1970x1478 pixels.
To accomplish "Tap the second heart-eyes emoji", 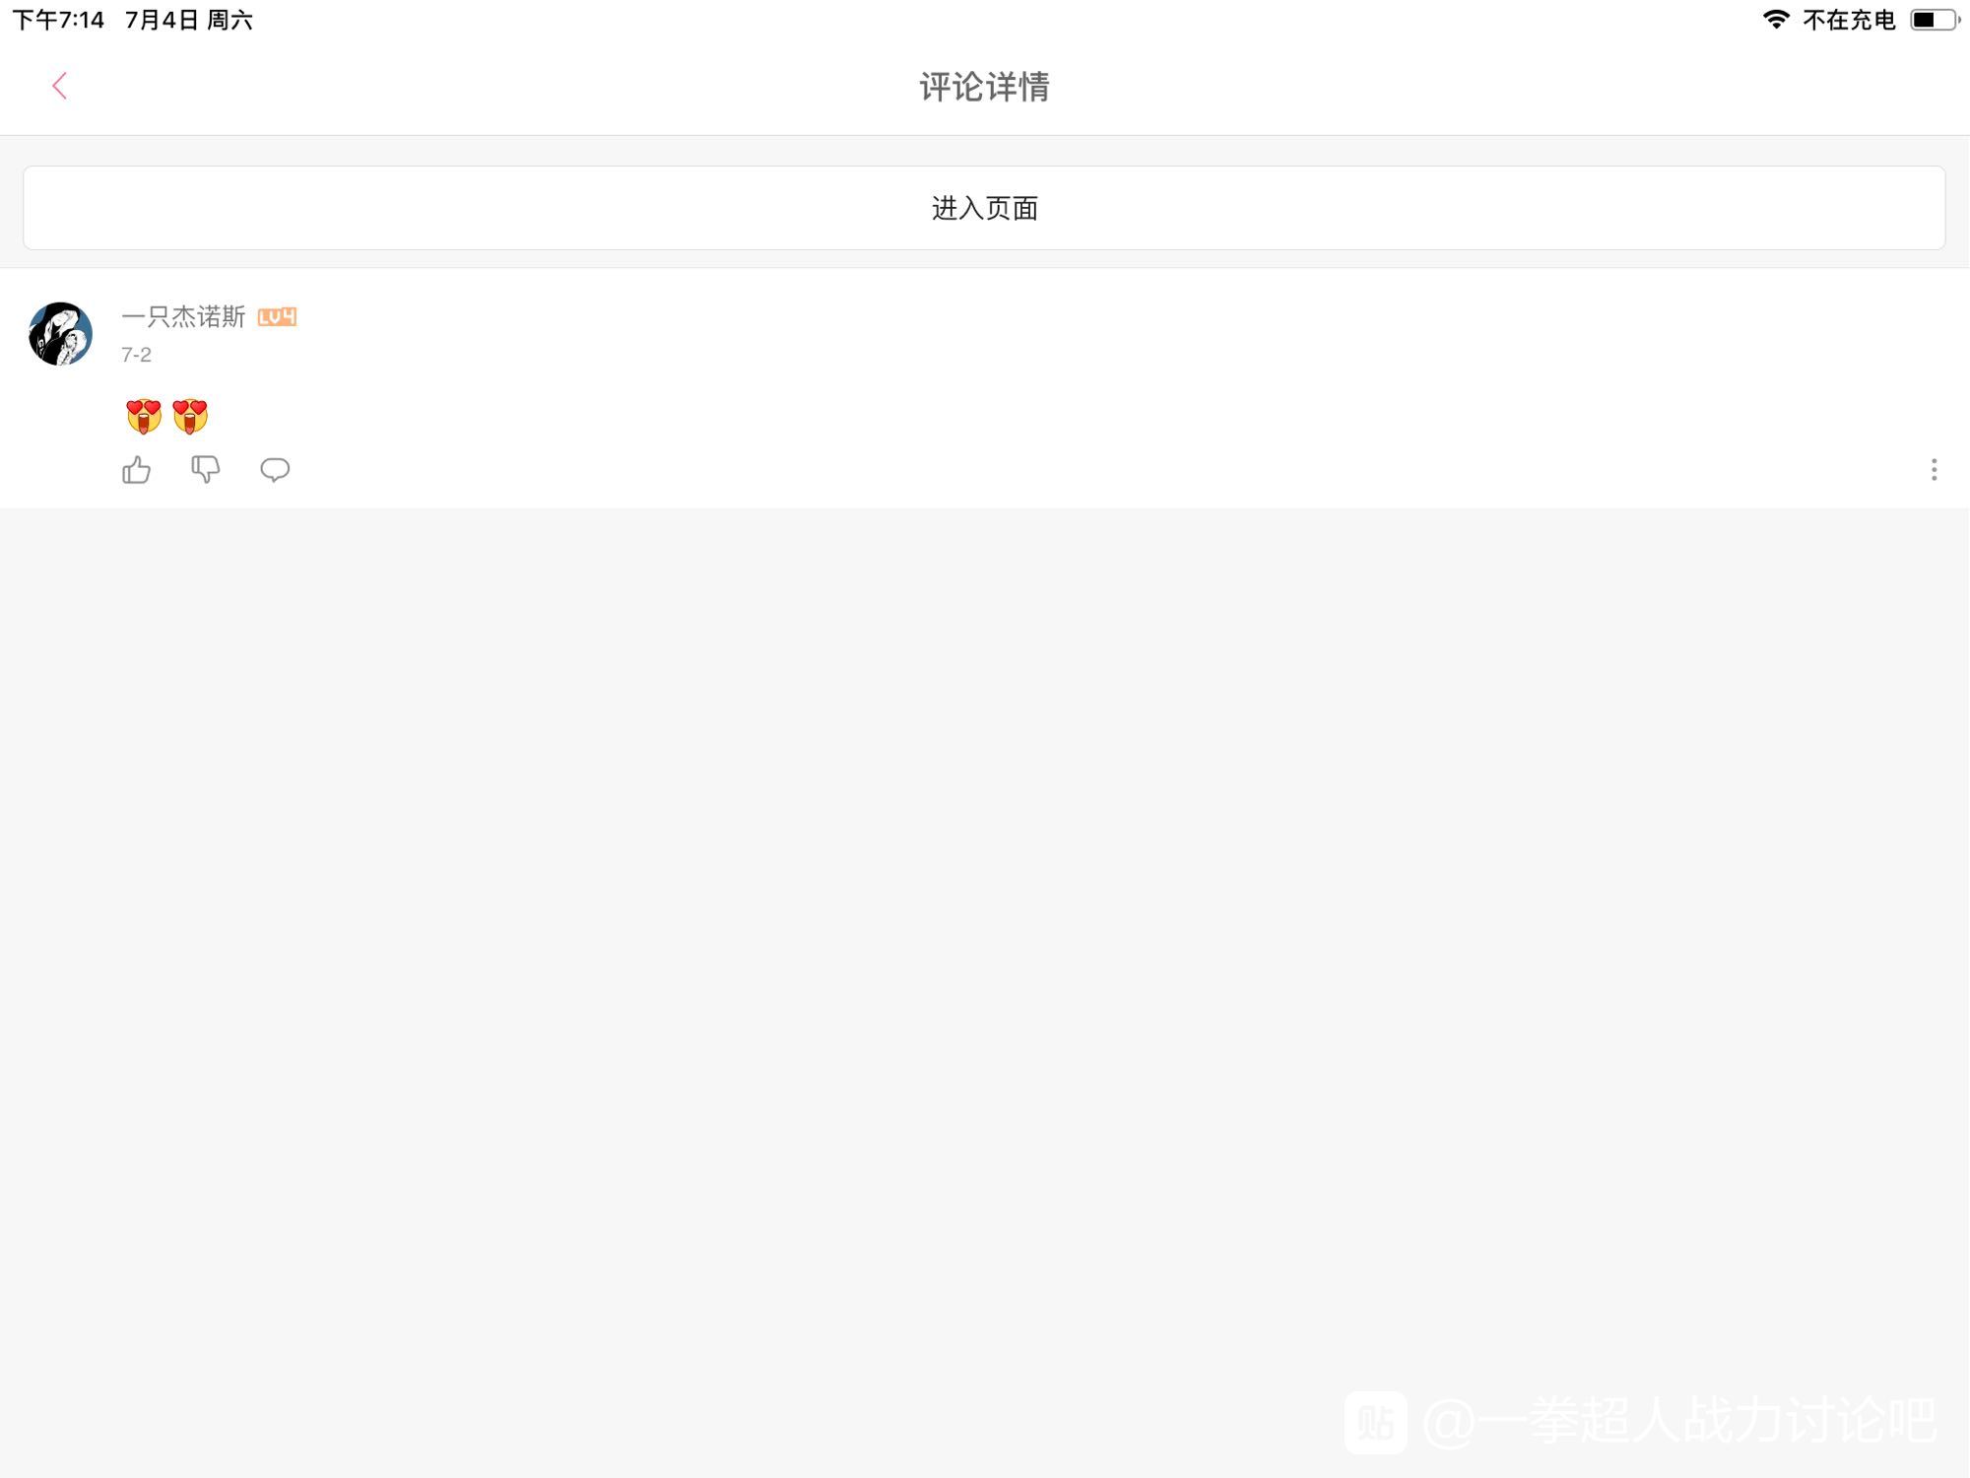I will pos(190,416).
